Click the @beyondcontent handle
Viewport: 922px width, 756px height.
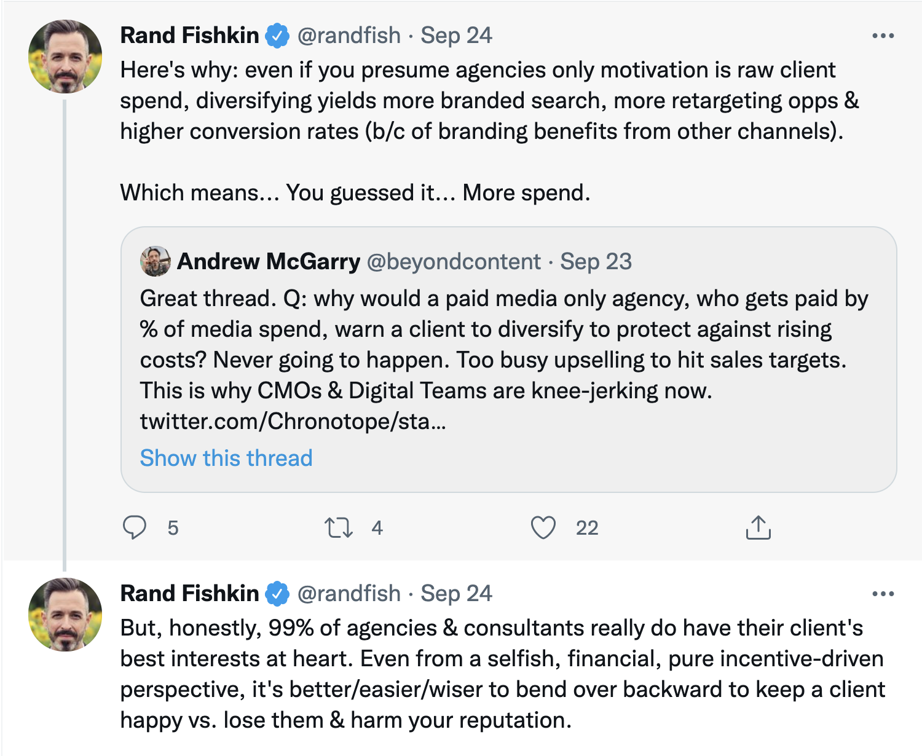454,262
